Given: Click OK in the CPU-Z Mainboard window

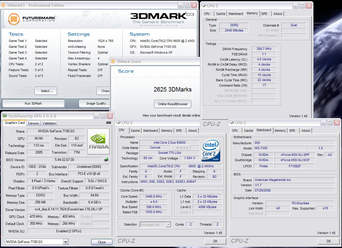Looking at the screenshot, I should pyautogui.click(x=329, y=241).
